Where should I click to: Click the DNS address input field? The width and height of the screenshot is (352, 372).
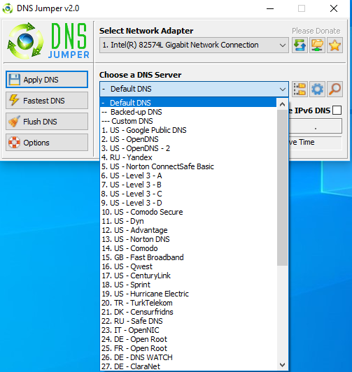(x=315, y=126)
